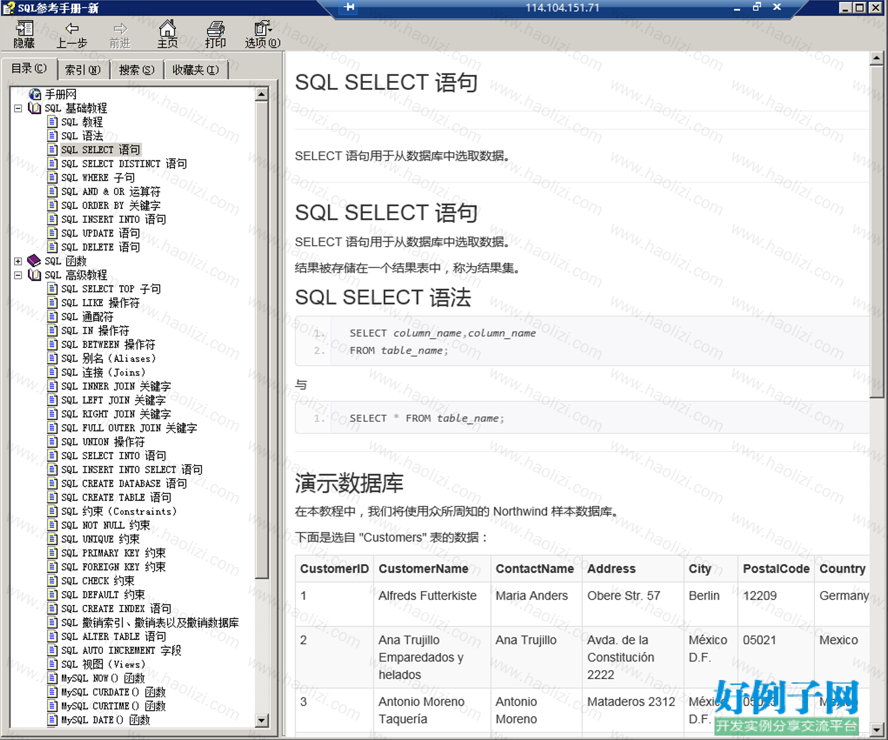Viewport: 888px width, 740px height.
Task: Open the SQL PRIMARY KEY 约束 topic
Action: (x=114, y=553)
